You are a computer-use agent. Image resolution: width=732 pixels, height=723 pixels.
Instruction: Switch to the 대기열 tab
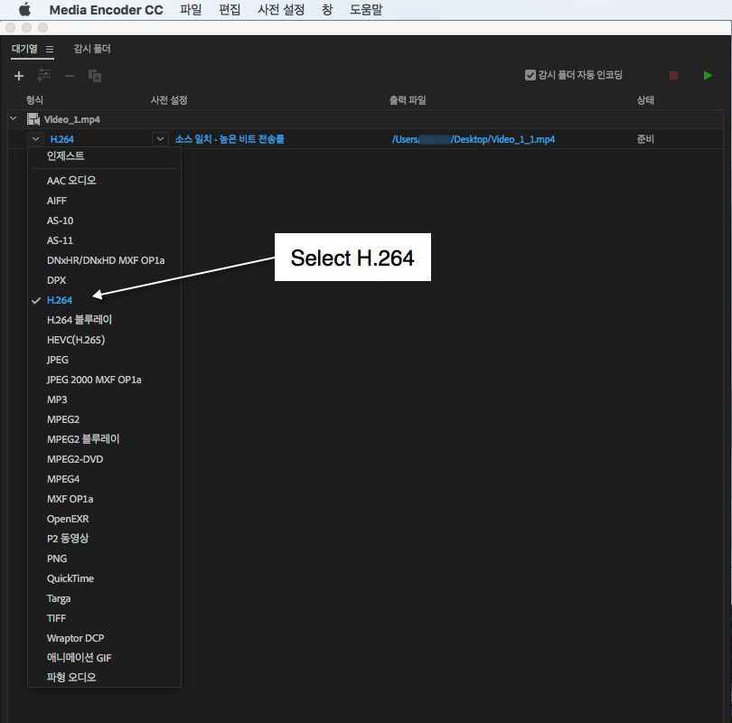tap(24, 49)
